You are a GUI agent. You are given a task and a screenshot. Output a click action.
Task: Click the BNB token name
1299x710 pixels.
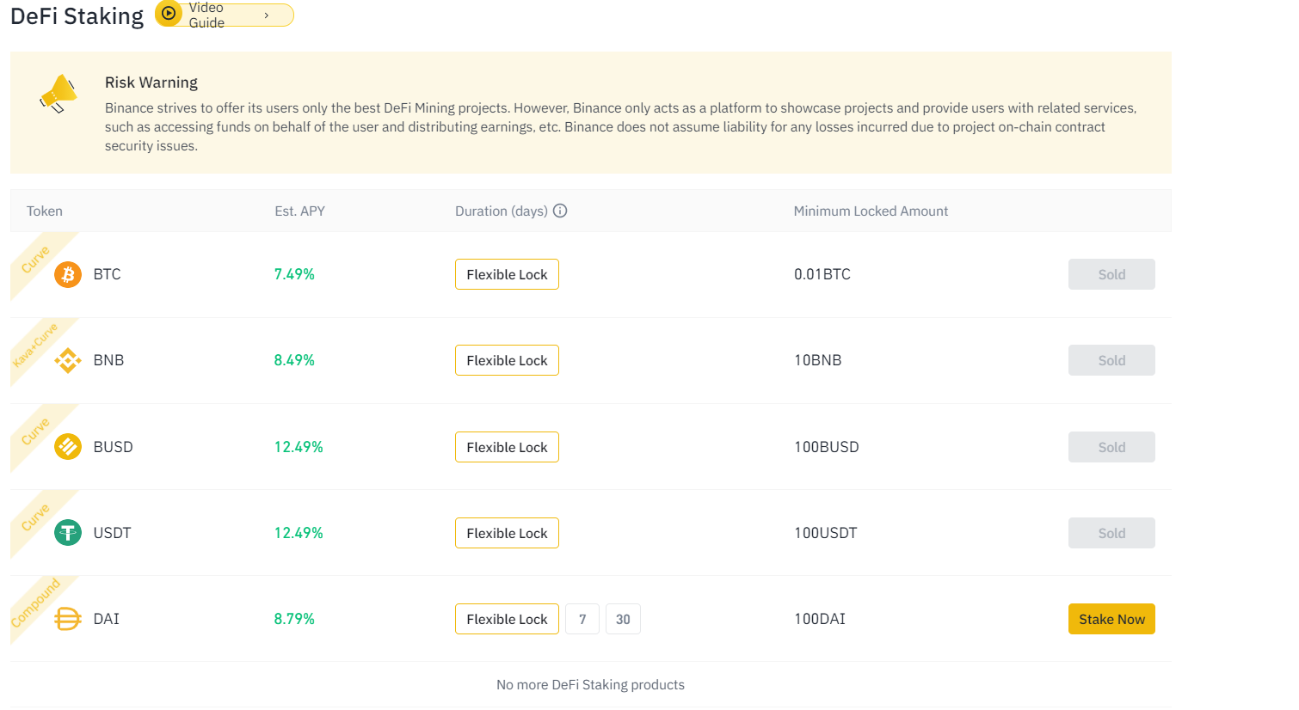pos(108,360)
